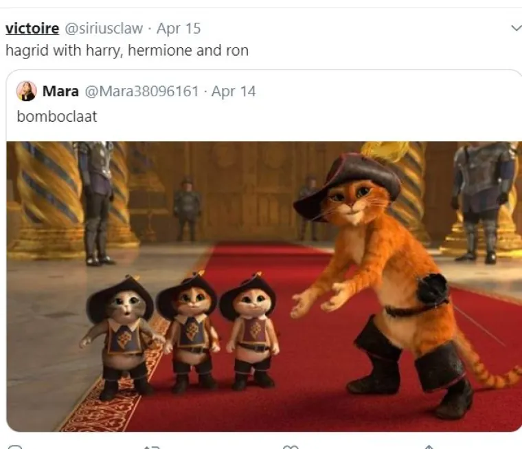The width and height of the screenshot is (522, 449).
Task: Click the tweet text about hagrid and harry
Action: tap(127, 51)
